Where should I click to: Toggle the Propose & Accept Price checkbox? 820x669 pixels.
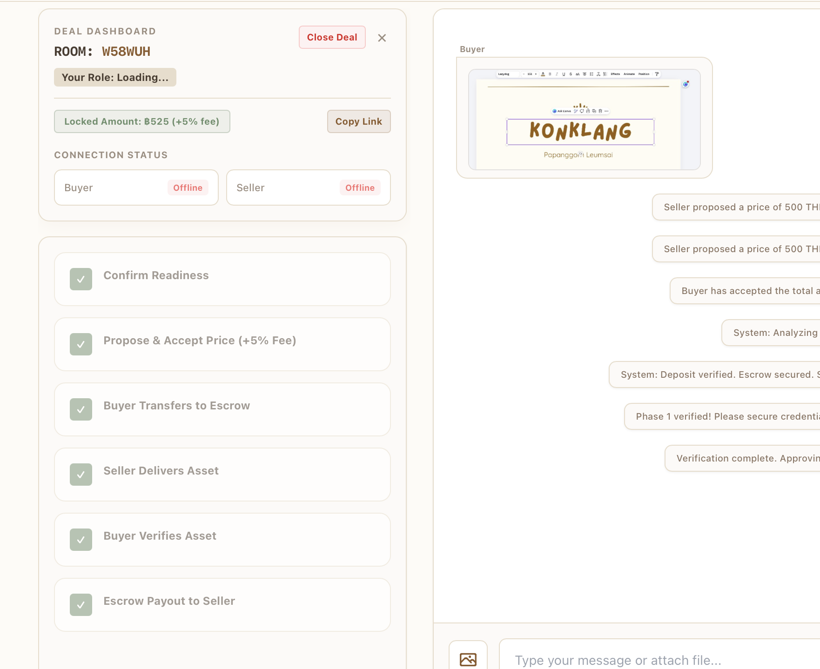pyautogui.click(x=81, y=344)
